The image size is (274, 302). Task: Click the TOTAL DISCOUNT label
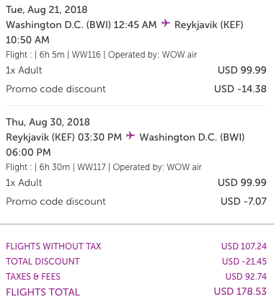pos(43,262)
